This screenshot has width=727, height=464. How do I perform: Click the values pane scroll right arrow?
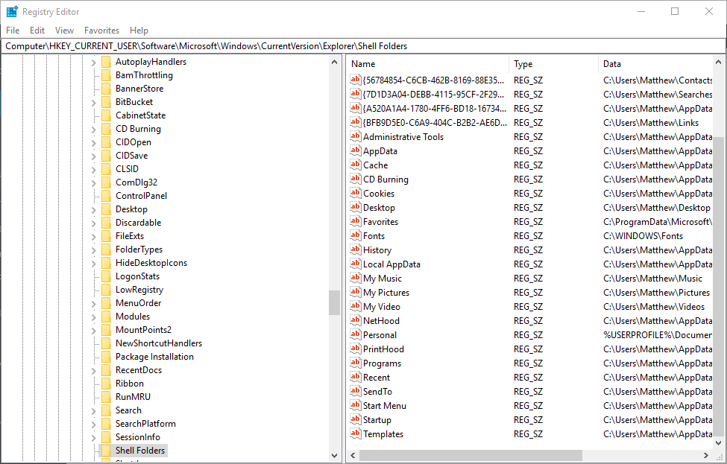click(706, 455)
